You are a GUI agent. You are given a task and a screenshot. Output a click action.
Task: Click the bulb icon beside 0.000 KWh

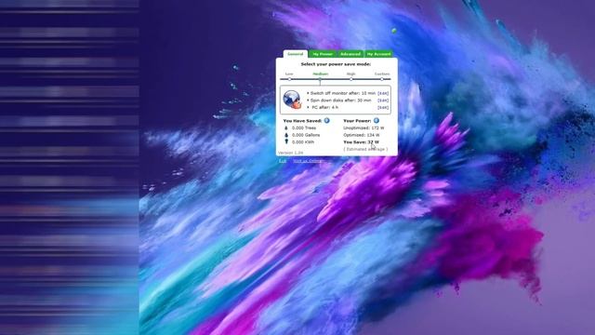pyautogui.click(x=286, y=141)
